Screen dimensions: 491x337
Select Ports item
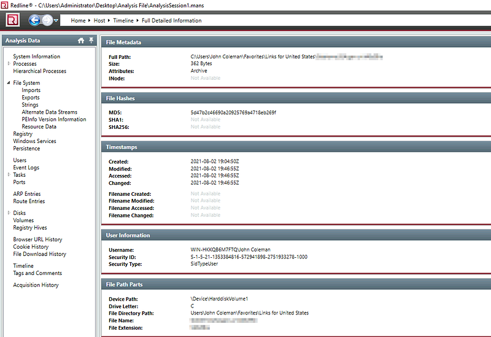(x=19, y=182)
